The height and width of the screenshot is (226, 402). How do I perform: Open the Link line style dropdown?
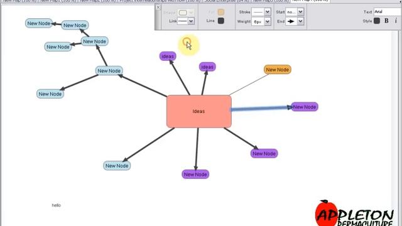[191, 21]
